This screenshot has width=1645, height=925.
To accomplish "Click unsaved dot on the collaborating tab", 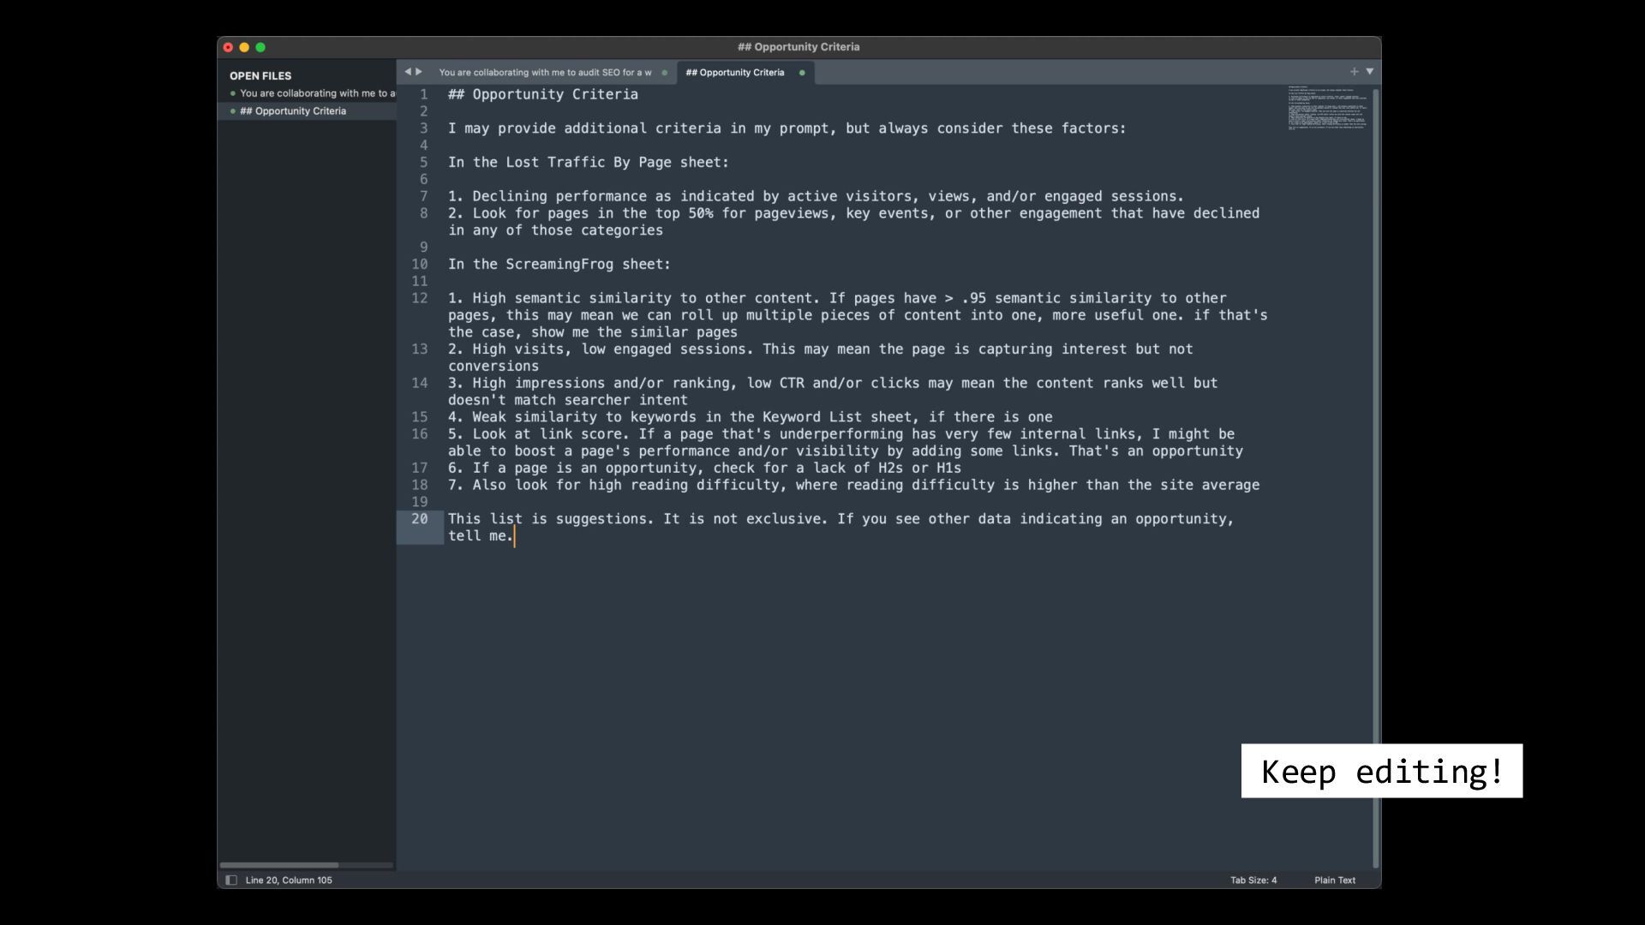I will [x=664, y=73].
